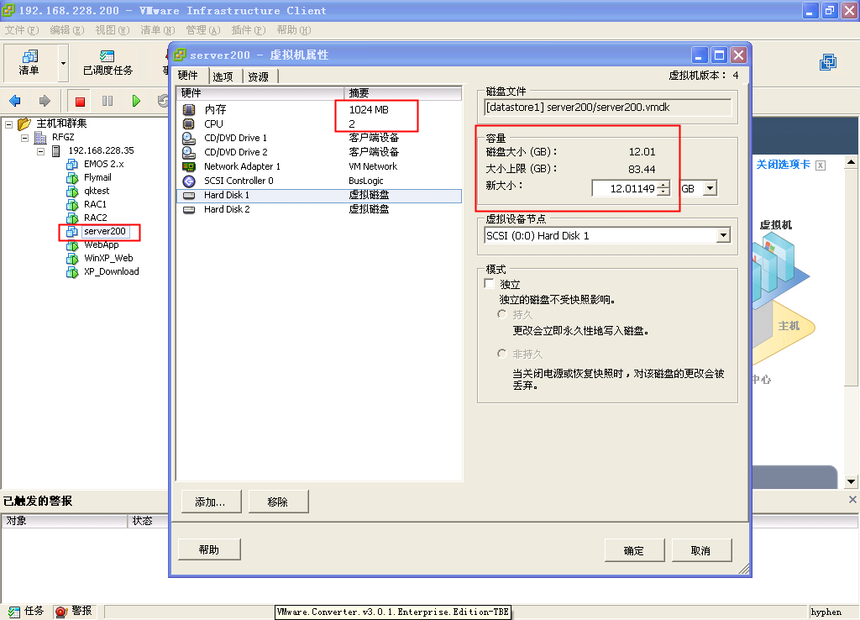Select the Memory hardware item

coord(216,110)
